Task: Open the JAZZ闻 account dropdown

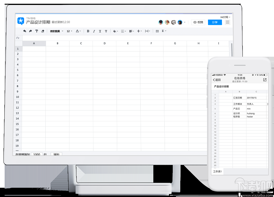Action: [x=225, y=17]
